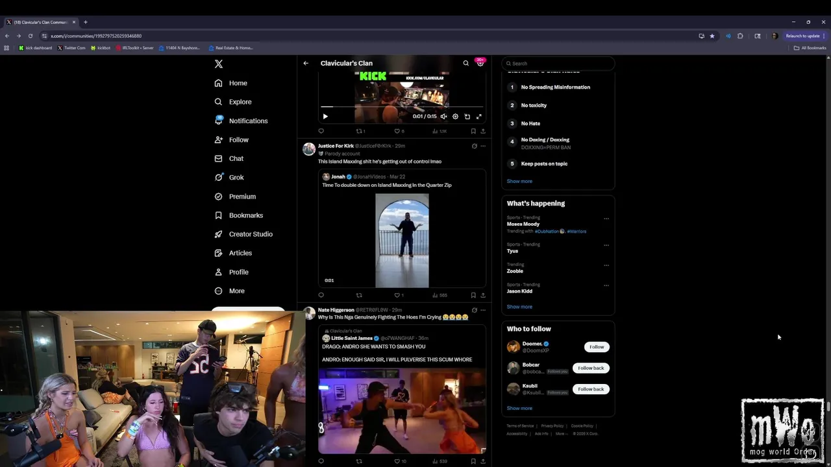The image size is (831, 467).
Task: Open Chat in the sidebar
Action: pos(229,158)
